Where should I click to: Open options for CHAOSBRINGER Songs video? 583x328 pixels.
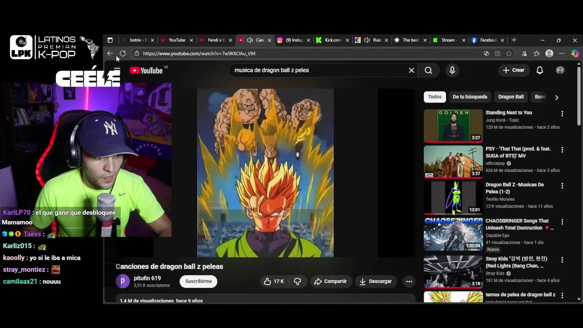(x=562, y=221)
